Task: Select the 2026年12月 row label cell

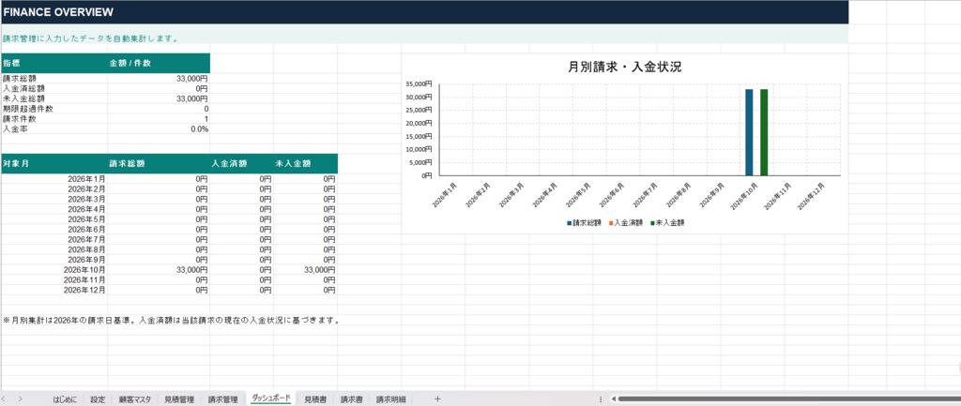Action: point(53,290)
